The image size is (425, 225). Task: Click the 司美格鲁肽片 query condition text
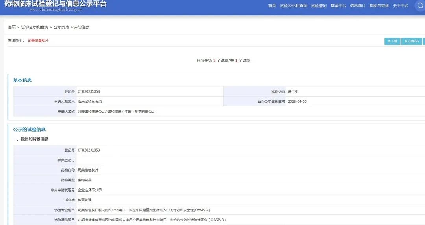click(38, 40)
